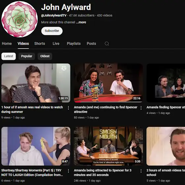The height and width of the screenshot is (185, 185).
Task: Open 'Amanda finding Spencer' video thumbnail
Action: 166,83
